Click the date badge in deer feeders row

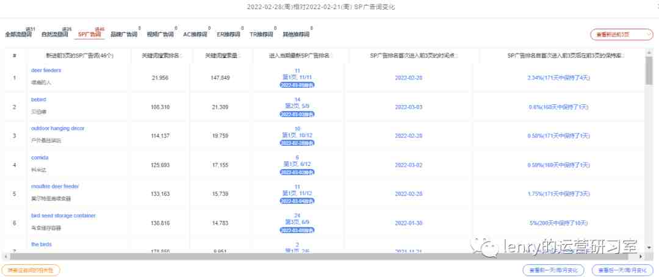coord(297,85)
